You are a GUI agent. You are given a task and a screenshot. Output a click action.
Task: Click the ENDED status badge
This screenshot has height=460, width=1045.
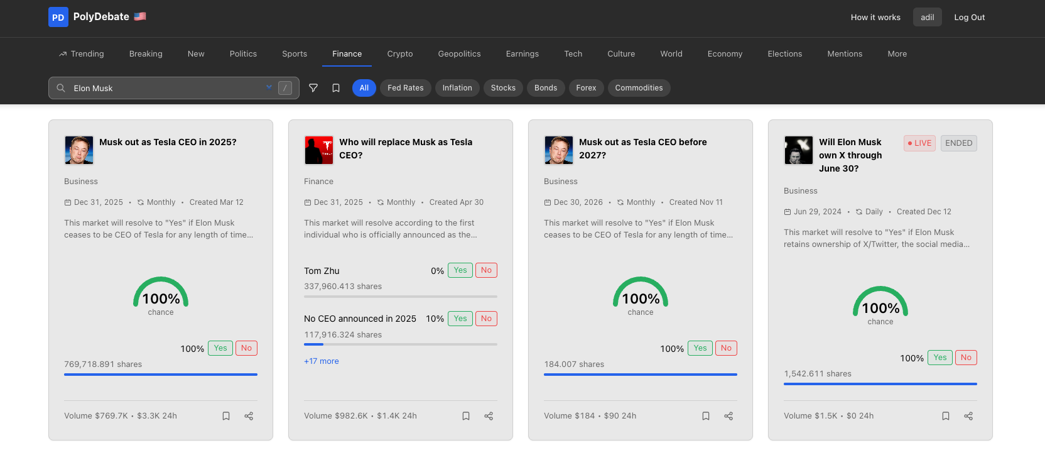958,143
